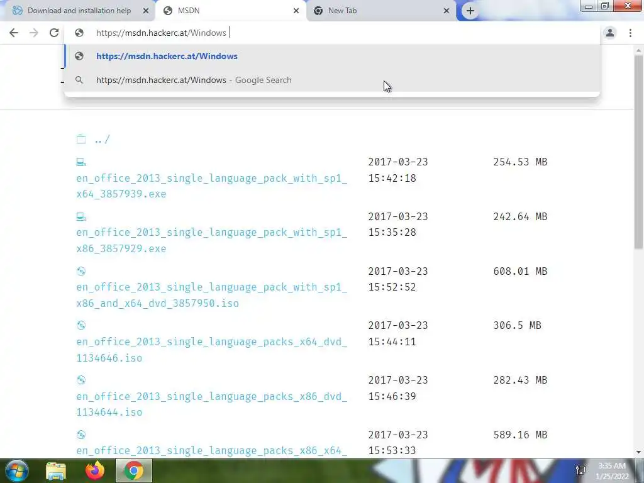
Task: Click the disc icon above the packs_x64_dvd_1134646.iso file
Action: coord(81,325)
